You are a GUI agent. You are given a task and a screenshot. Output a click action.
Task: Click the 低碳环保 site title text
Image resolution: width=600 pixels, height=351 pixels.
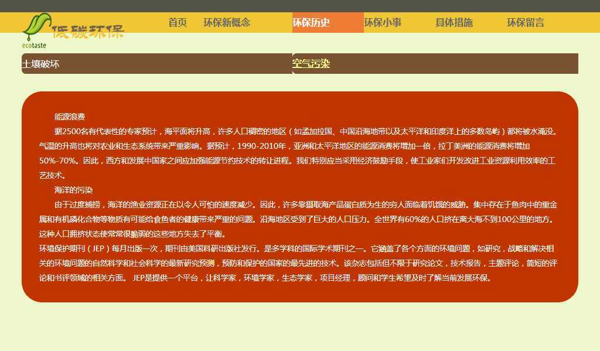tap(88, 32)
